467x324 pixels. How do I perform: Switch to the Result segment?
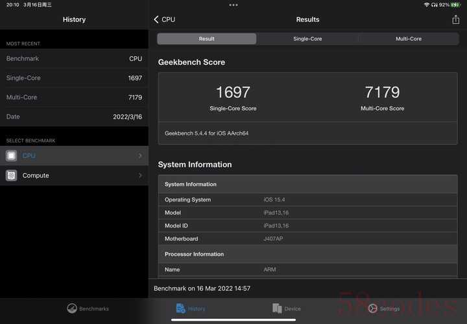coord(206,39)
